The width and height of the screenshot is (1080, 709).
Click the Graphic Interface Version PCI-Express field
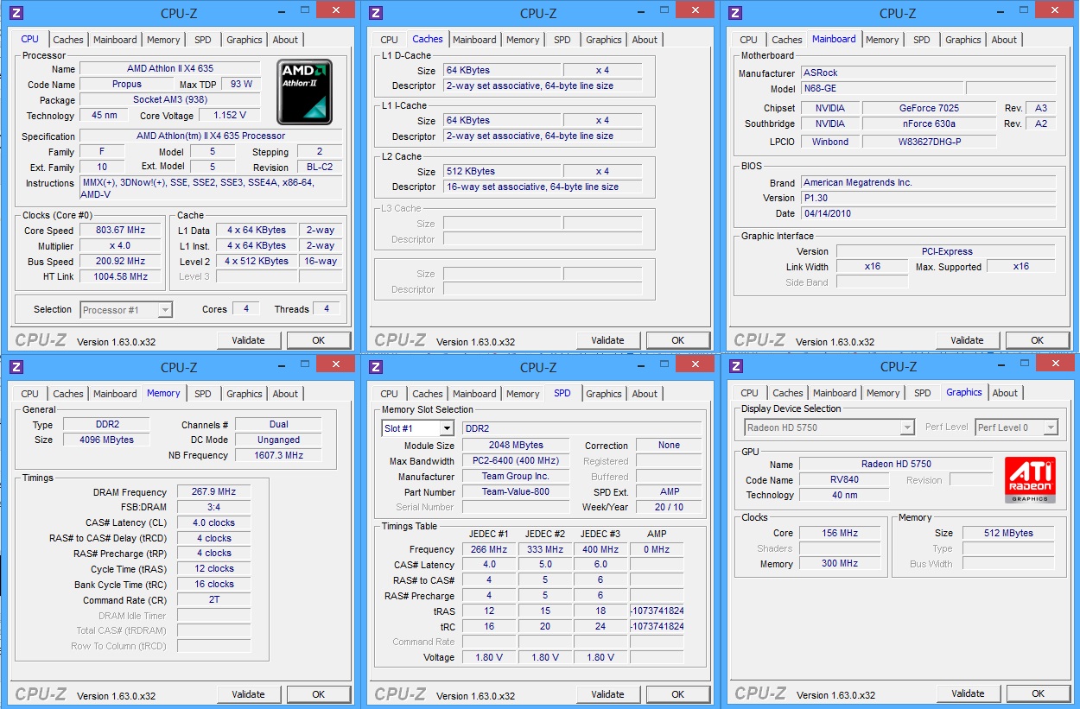946,252
